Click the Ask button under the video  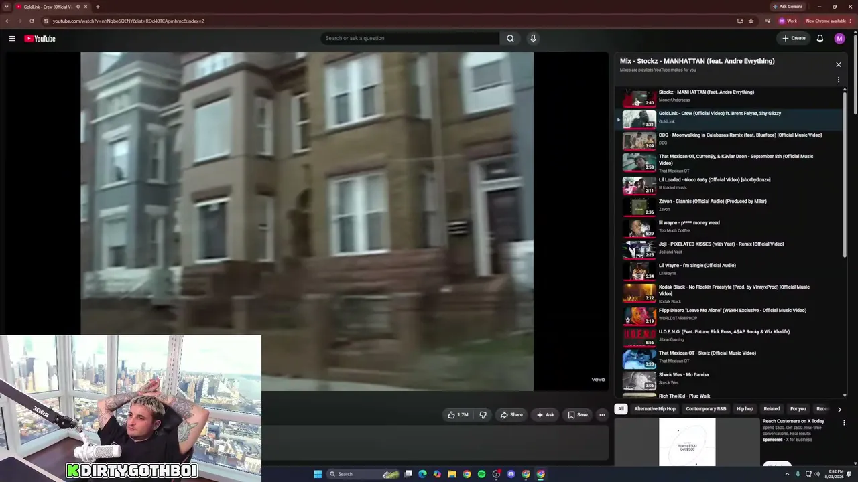[x=545, y=415]
